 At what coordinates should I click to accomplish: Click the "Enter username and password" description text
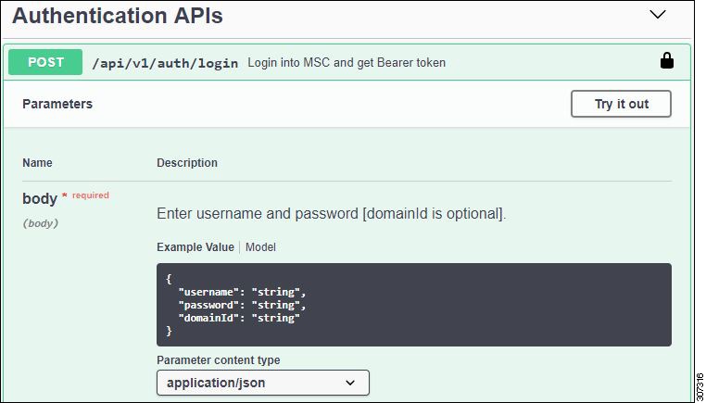point(332,213)
